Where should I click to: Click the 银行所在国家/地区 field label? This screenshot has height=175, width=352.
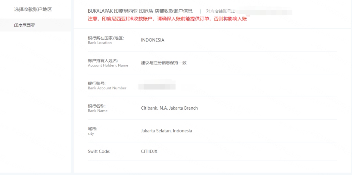point(106,38)
